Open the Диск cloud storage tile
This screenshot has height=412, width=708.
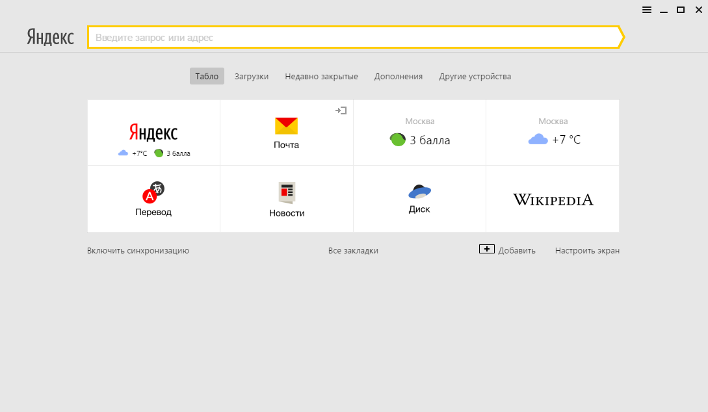[x=419, y=199]
